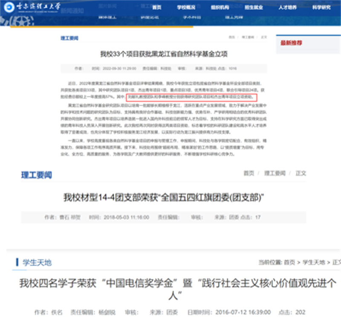The image size is (341, 323).
Task: Select 科学研究 in the top navigation
Action: [x=321, y=8]
